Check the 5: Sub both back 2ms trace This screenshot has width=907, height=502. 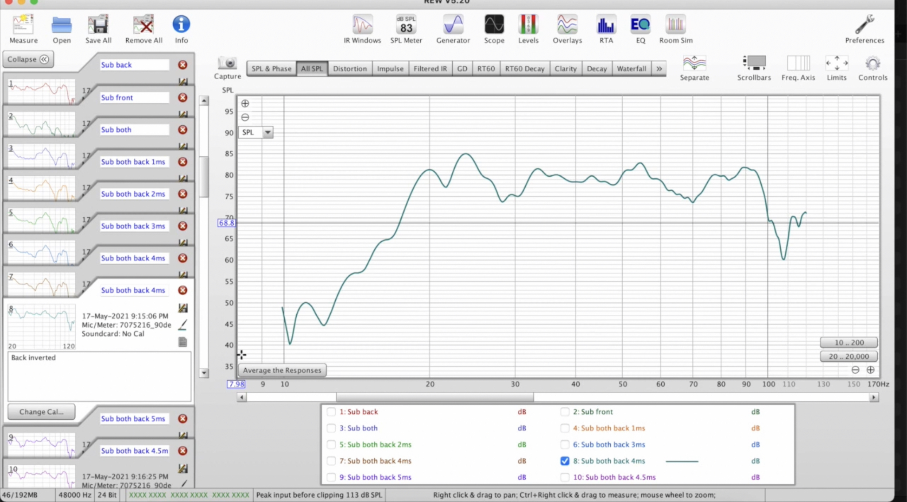[331, 444]
